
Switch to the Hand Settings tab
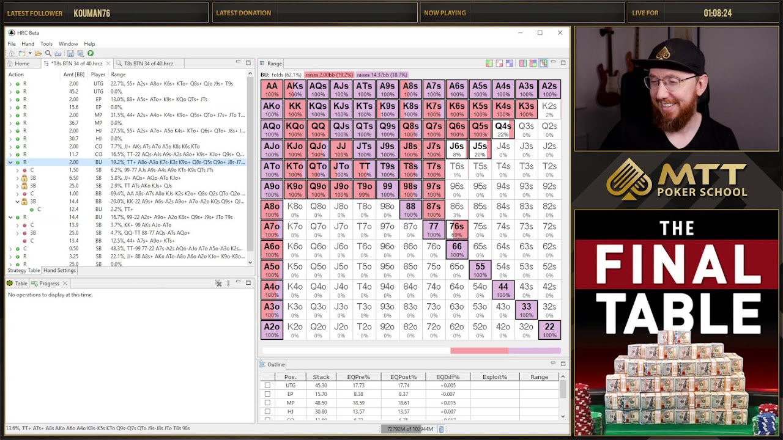(x=59, y=270)
